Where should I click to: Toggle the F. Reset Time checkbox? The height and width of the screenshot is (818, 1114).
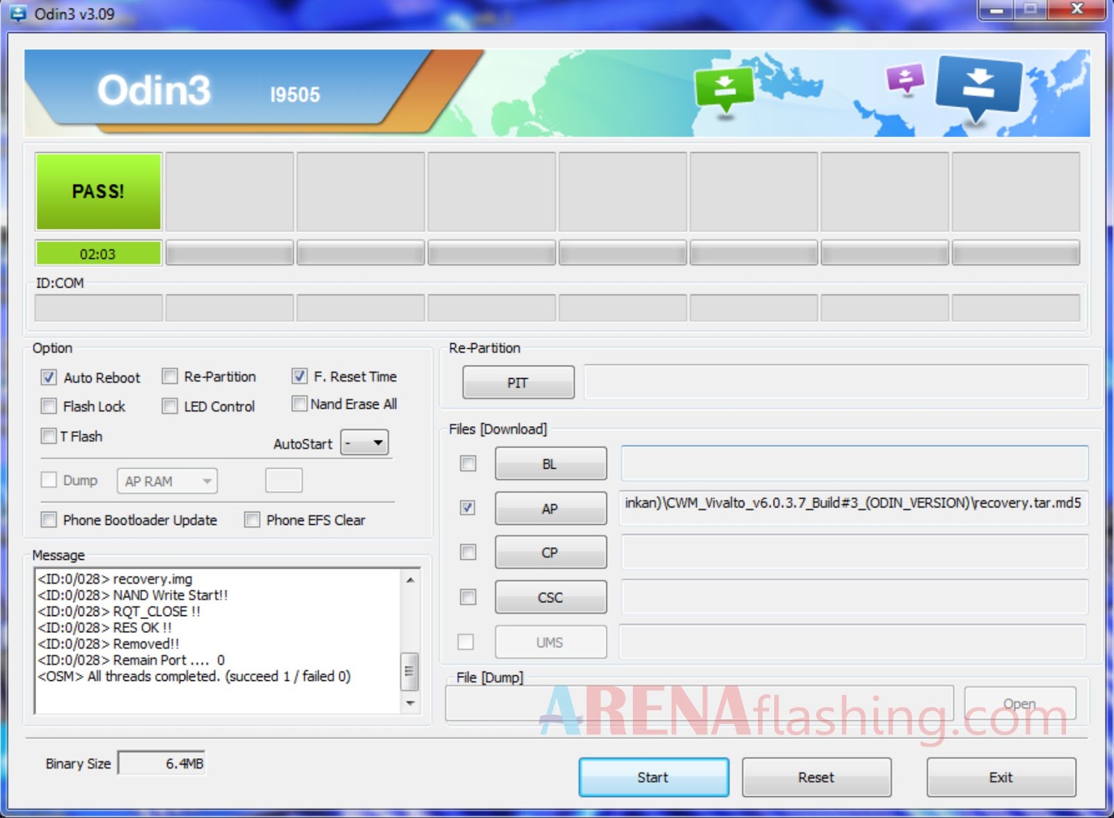click(299, 376)
